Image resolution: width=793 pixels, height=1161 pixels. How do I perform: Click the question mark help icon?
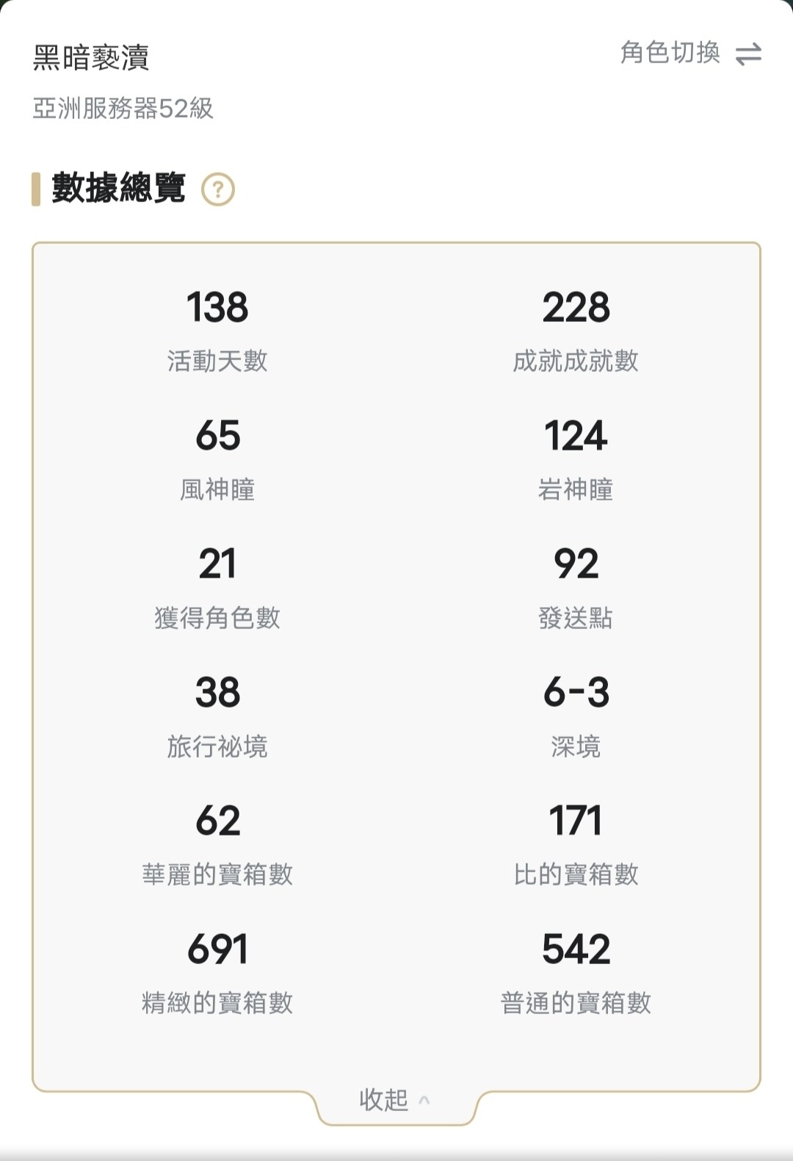point(217,190)
